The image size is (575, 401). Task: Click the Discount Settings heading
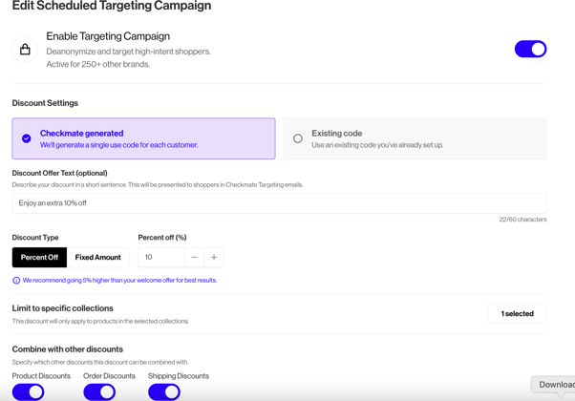[45, 103]
